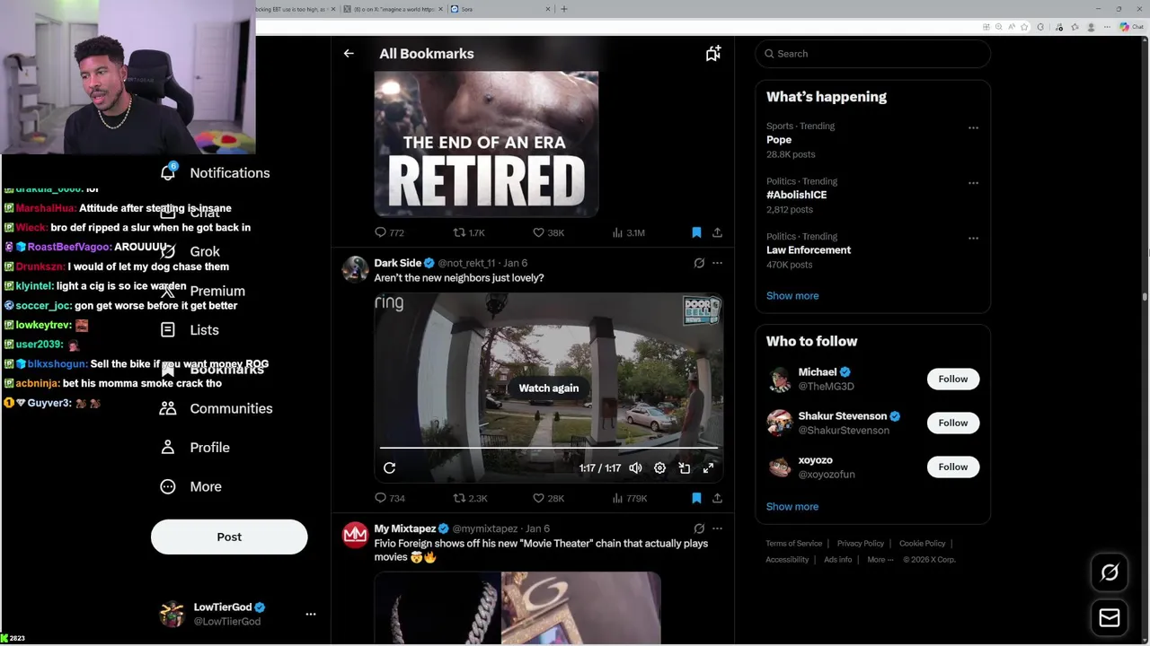Open the Accessibility footer link

click(x=788, y=559)
